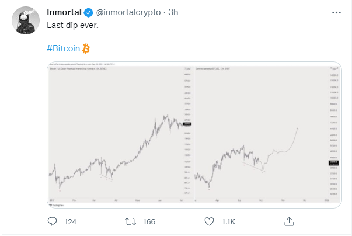Image resolution: width=352 pixels, height=236 pixels.
Task: Open the three-dot more options menu
Action: pos(337,12)
